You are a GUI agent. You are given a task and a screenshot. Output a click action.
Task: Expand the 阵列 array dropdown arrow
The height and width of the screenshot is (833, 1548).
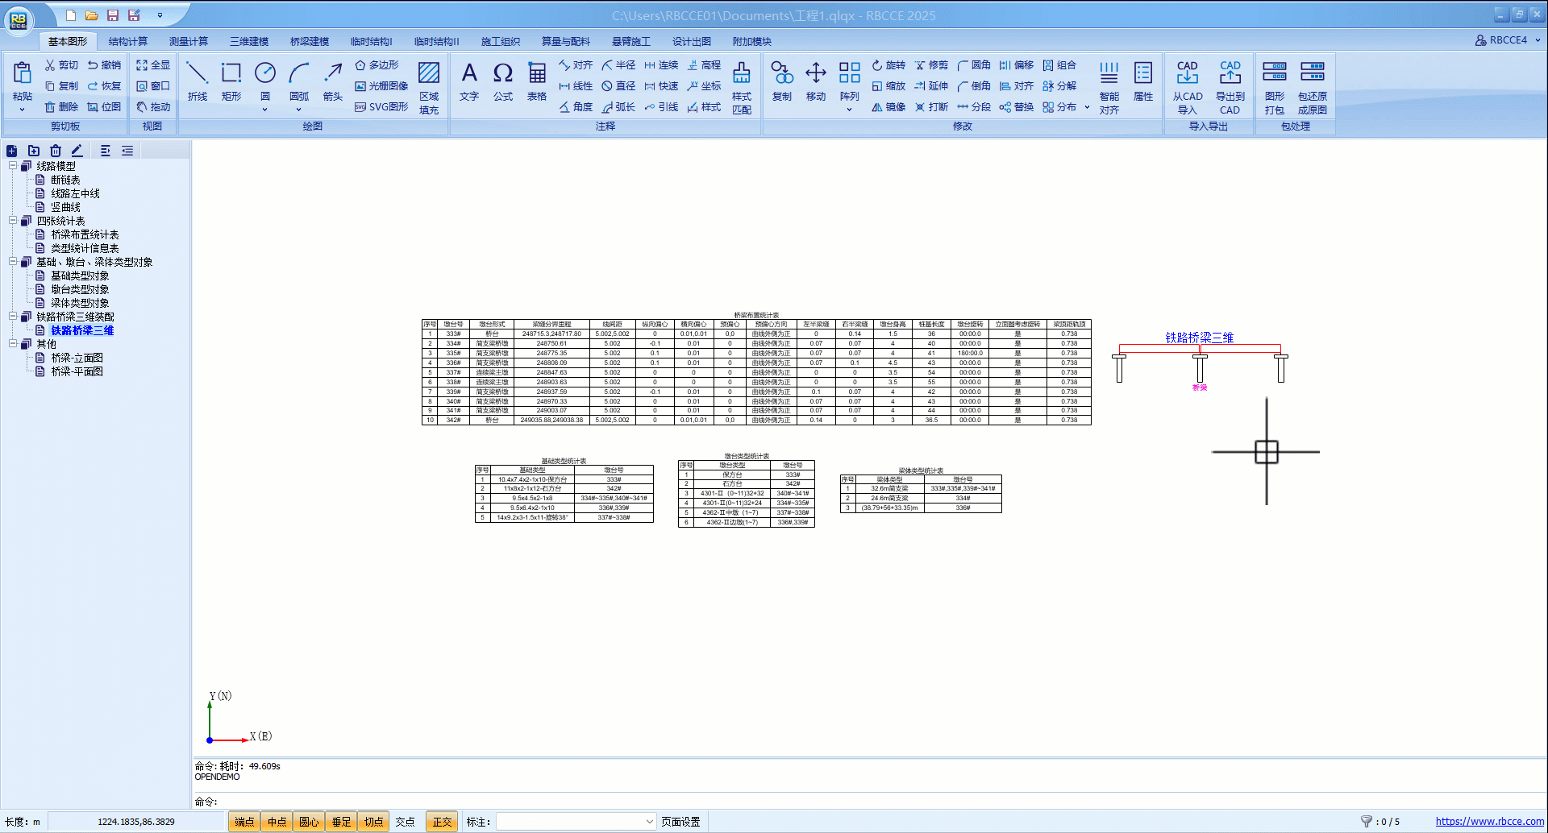point(849,110)
